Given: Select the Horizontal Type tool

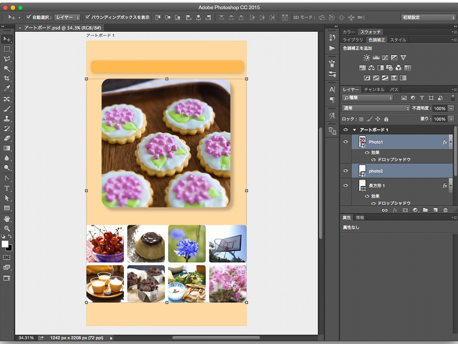Looking at the screenshot, I should [x=7, y=188].
